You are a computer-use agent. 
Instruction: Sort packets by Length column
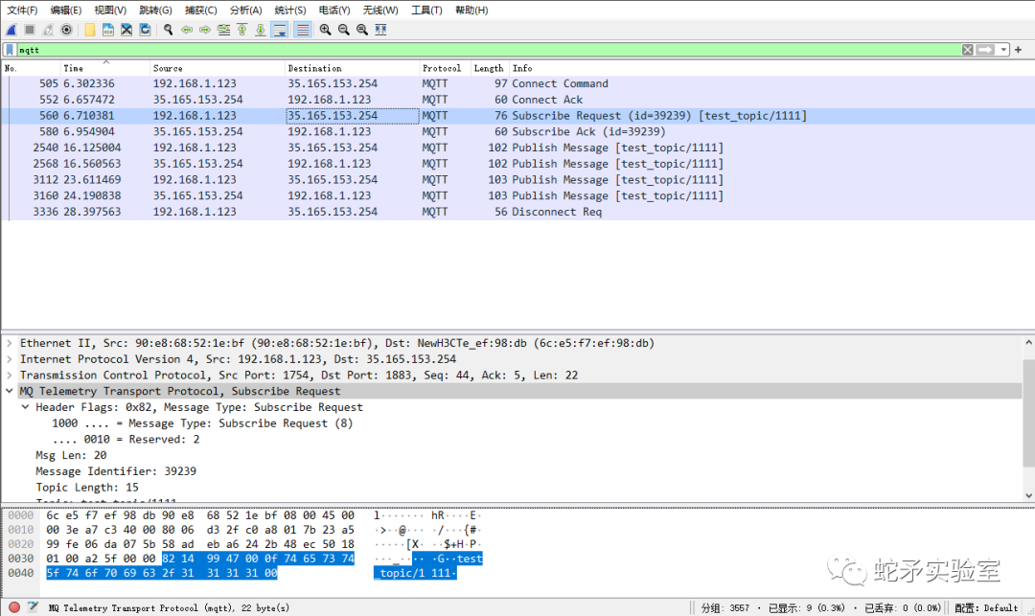(x=489, y=68)
